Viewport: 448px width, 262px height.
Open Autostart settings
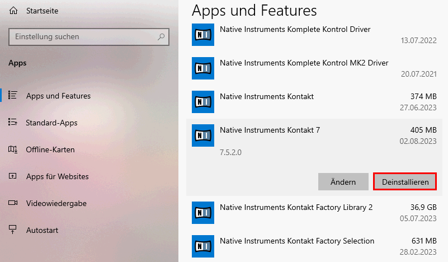[43, 230]
